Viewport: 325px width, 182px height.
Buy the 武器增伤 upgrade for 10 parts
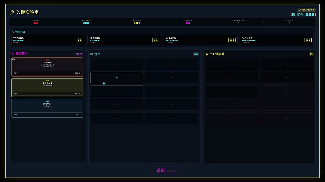156,40
